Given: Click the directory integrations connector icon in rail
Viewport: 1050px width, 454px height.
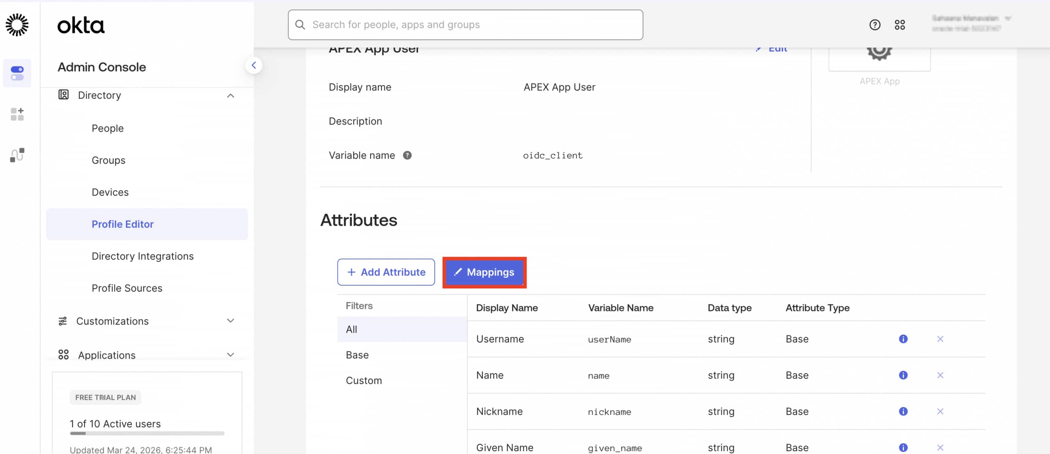Looking at the screenshot, I should [x=17, y=155].
